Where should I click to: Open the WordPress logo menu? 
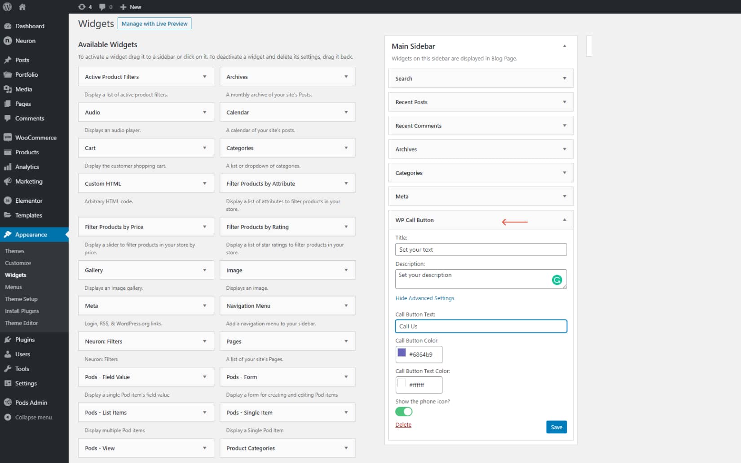coord(7,7)
